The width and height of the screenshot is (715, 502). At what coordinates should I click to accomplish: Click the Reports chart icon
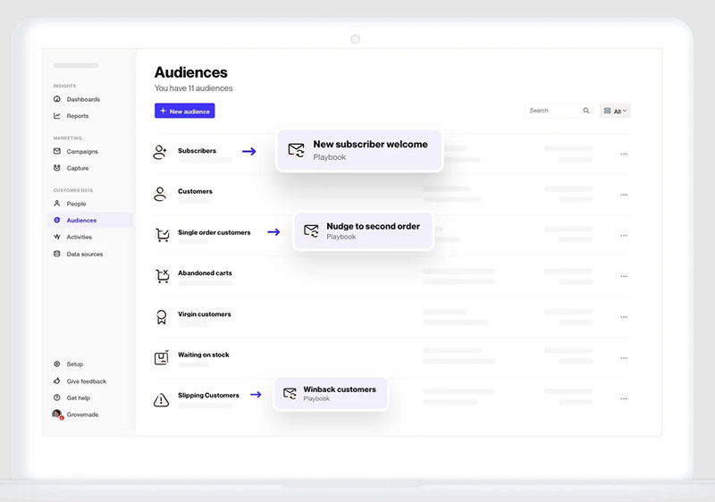point(57,116)
